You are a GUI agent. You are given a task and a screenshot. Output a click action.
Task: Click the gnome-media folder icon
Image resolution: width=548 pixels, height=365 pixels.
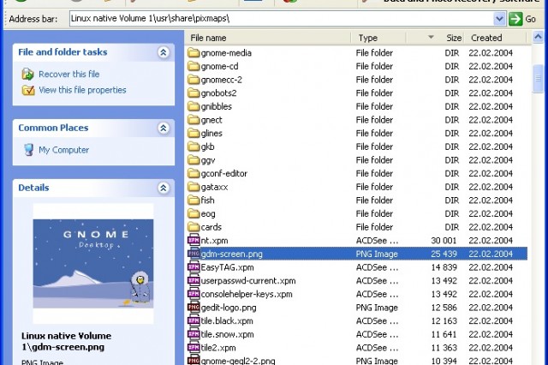click(x=194, y=53)
